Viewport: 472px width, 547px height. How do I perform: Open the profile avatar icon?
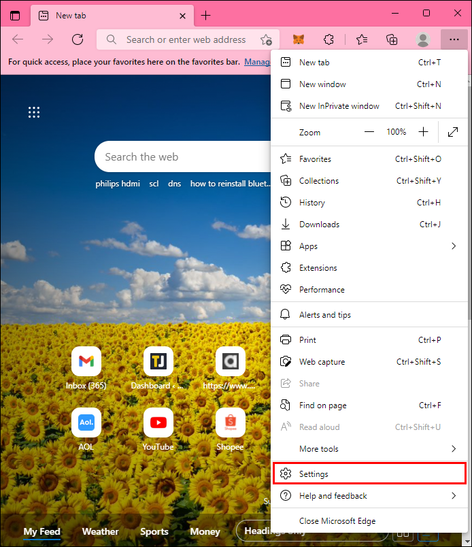tap(423, 39)
